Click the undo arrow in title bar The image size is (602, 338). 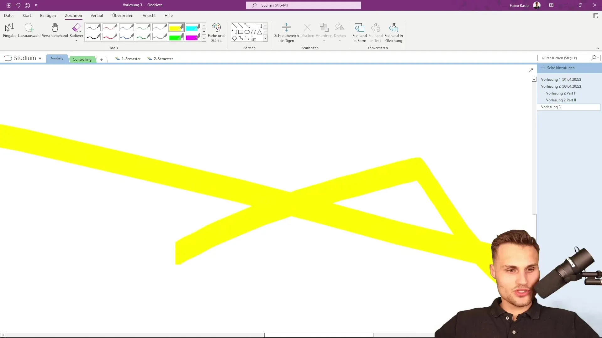pos(18,5)
